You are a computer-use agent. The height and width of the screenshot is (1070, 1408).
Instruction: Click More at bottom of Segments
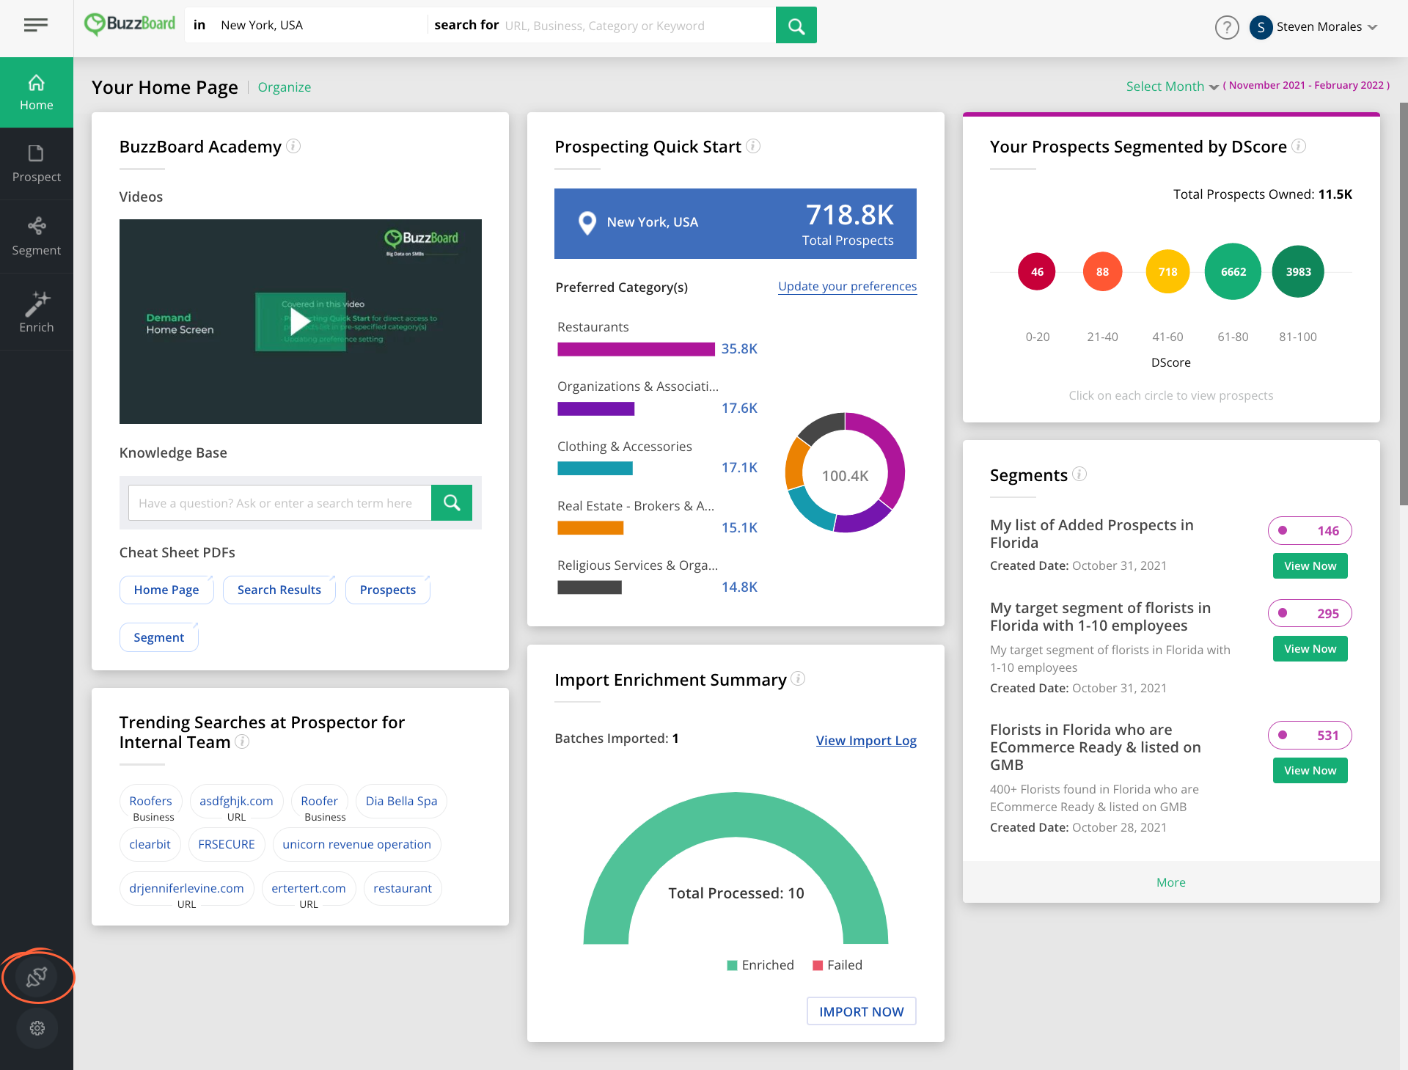click(1170, 882)
